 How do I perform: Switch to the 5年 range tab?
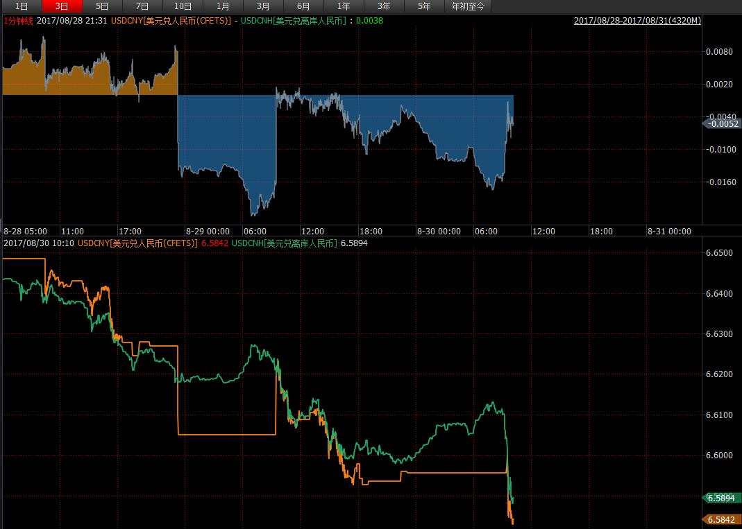pyautogui.click(x=424, y=6)
